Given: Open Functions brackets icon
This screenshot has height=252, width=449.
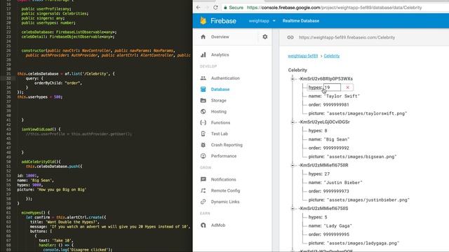Looking at the screenshot, I should 203,122.
